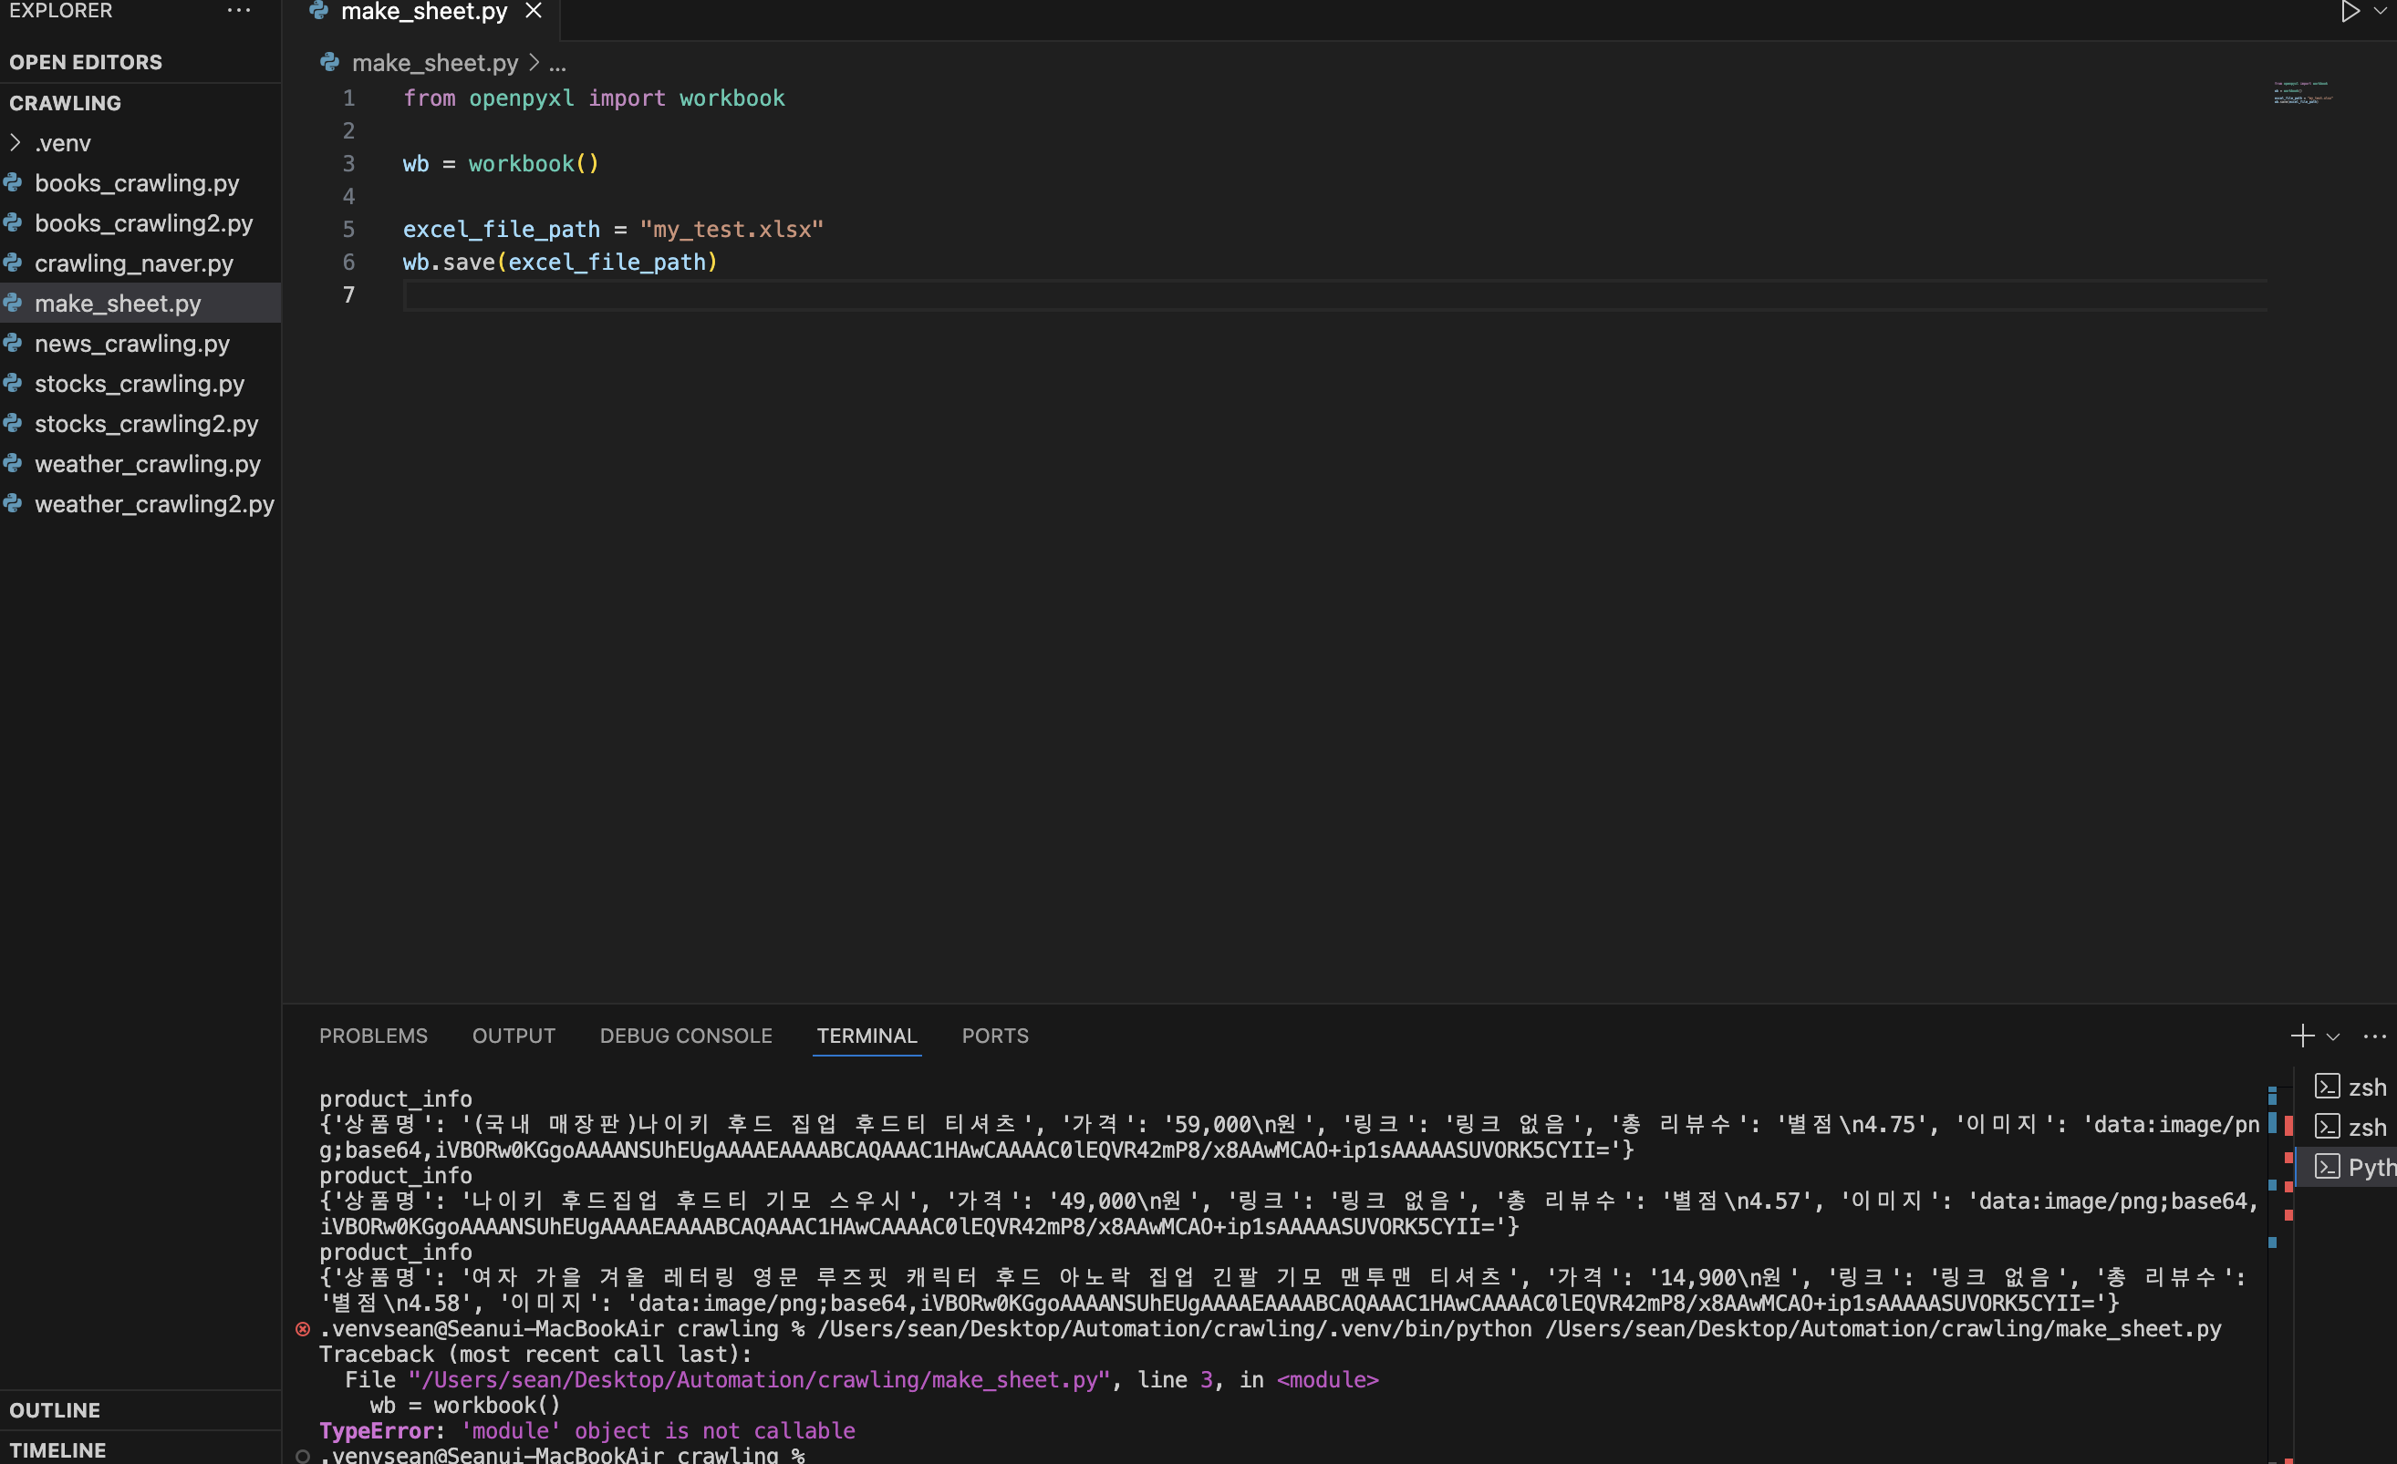This screenshot has width=2397, height=1464.
Task: Switch to the OUTPUT panel tab
Action: (x=514, y=1036)
